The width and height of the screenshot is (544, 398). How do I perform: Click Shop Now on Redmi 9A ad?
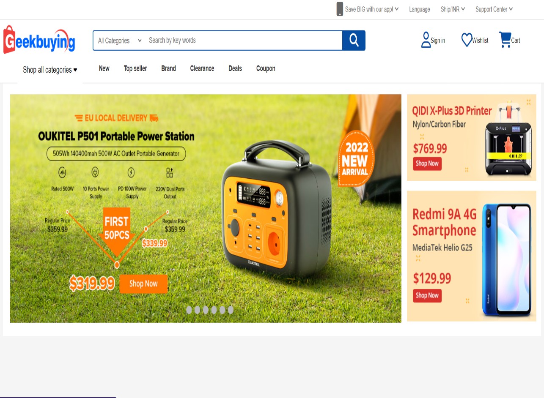tap(427, 295)
